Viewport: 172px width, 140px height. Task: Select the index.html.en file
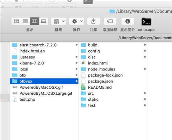tap(45, 51)
